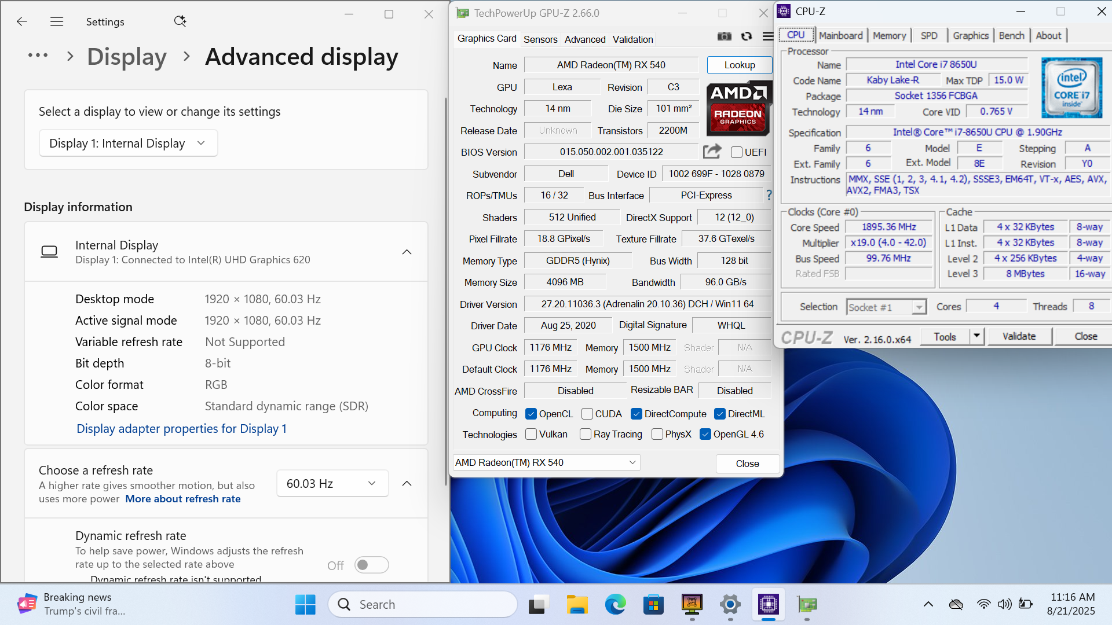The height and width of the screenshot is (625, 1112).
Task: Click the BIOS export share icon
Action: [712, 152]
